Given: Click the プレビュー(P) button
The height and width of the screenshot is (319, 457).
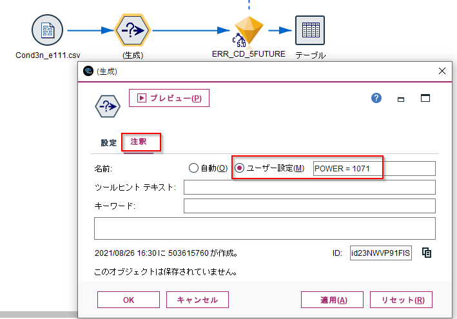Looking at the screenshot, I should (x=169, y=98).
